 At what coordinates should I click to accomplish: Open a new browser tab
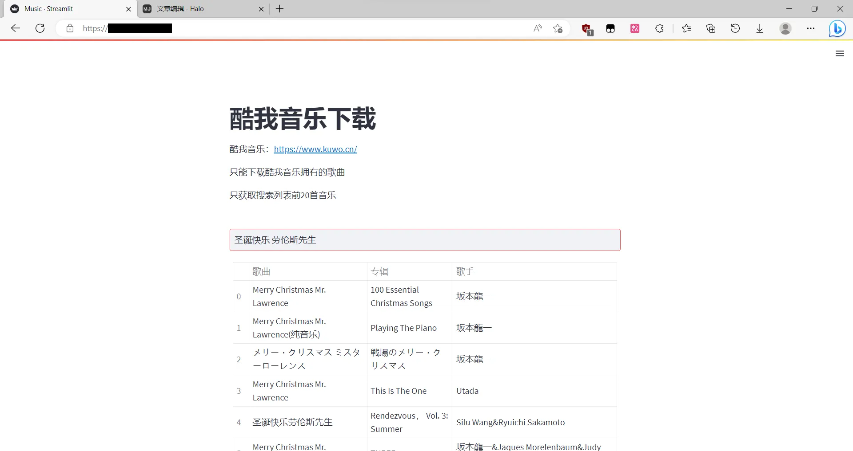(279, 9)
